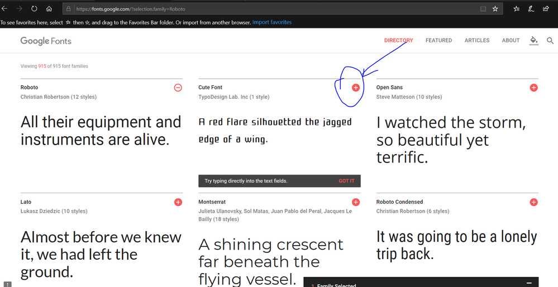Add page to favorites with star icon
Viewport: 558px width, 287px height.
click(x=495, y=9)
